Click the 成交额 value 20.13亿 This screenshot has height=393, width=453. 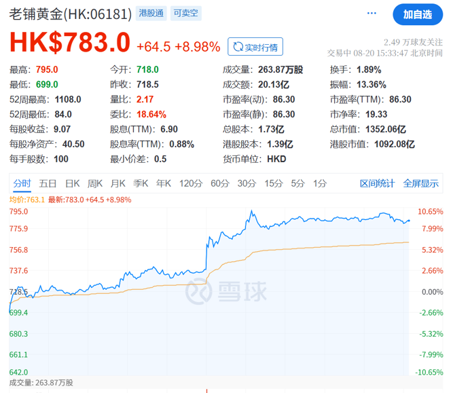(274, 85)
